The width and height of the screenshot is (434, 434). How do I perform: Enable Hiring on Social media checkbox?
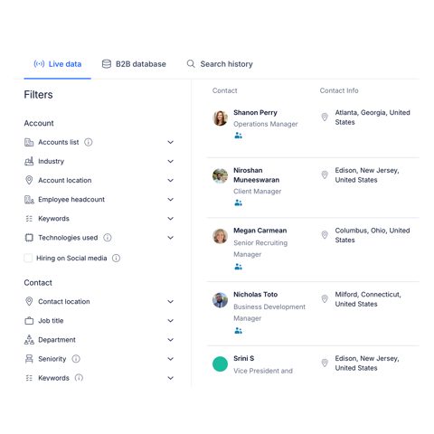[x=28, y=258]
